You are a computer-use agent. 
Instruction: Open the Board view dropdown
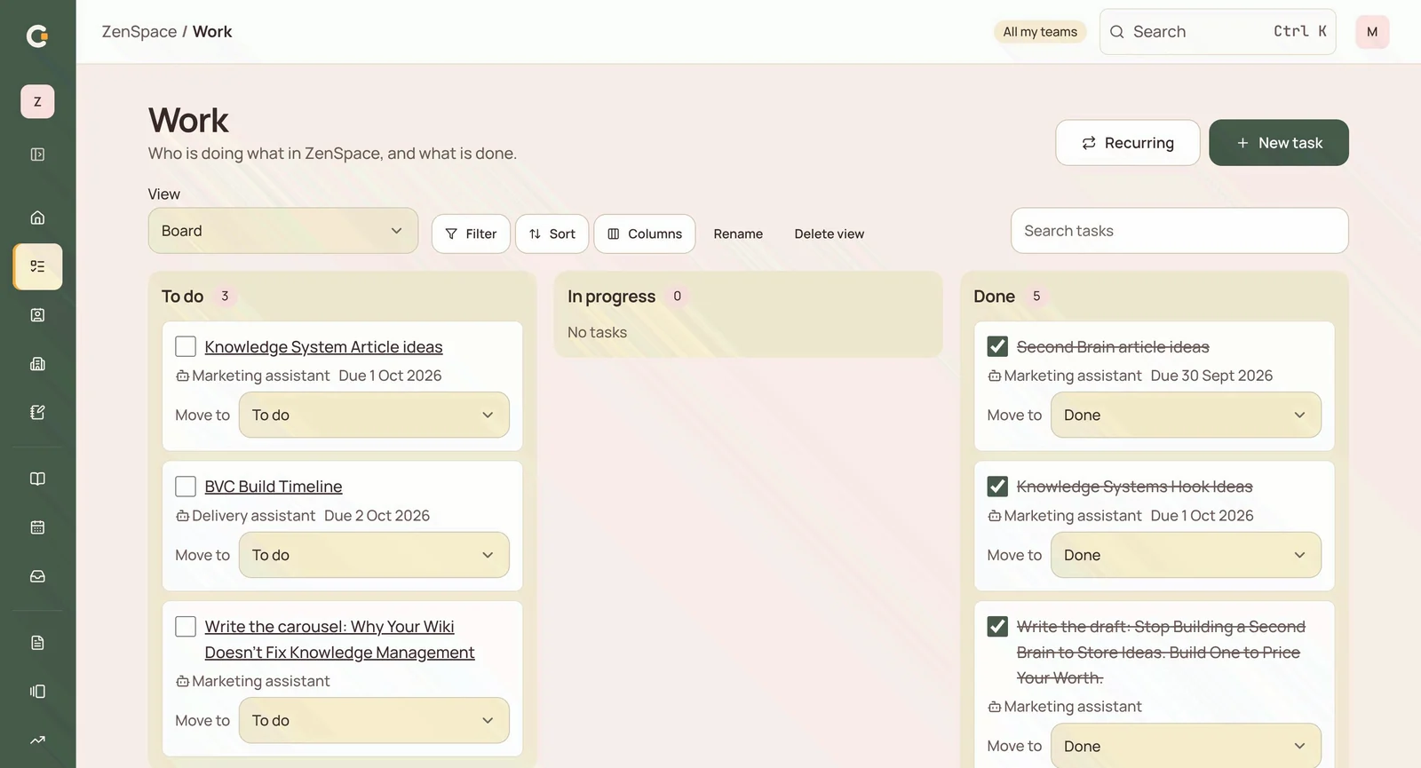(283, 231)
